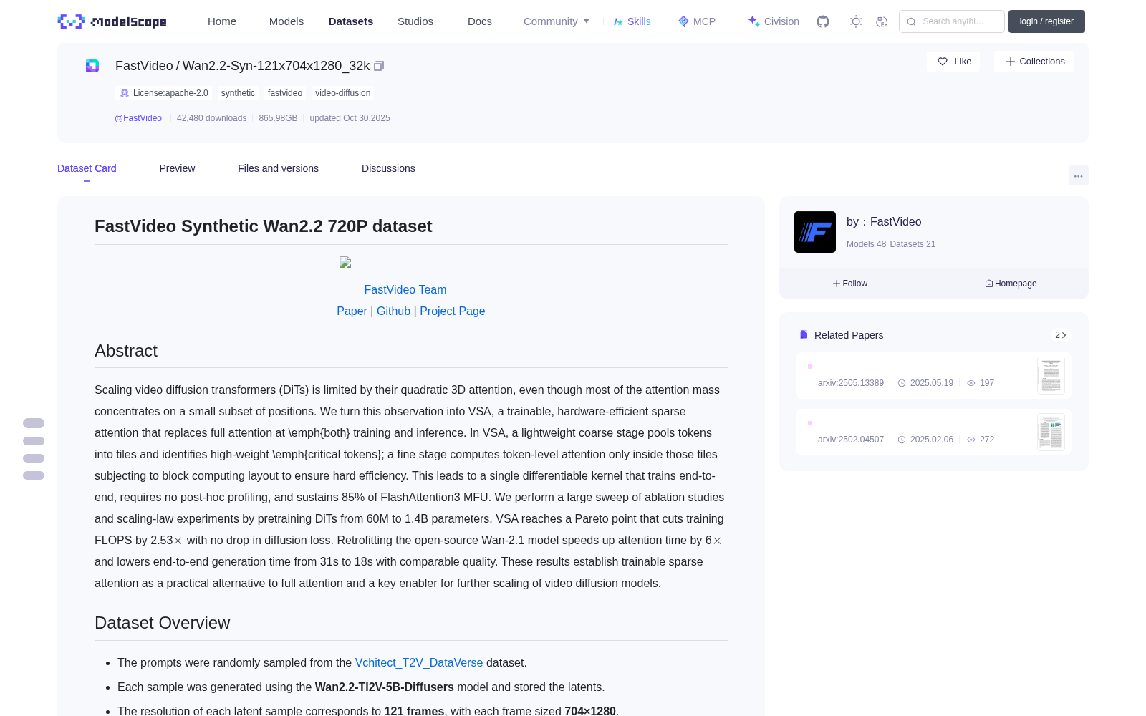
Task: Open the Discussions tab
Action: [388, 168]
